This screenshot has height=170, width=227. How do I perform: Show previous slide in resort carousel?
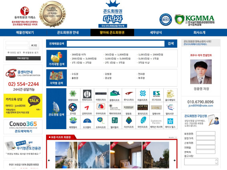49,160
